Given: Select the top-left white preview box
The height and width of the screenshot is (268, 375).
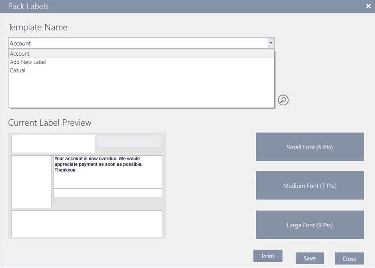Looking at the screenshot, I should pyautogui.click(x=53, y=144).
